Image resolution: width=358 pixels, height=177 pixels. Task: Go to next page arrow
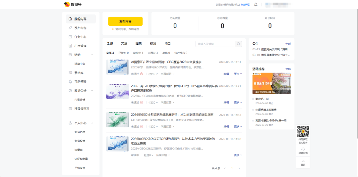coord(239,168)
